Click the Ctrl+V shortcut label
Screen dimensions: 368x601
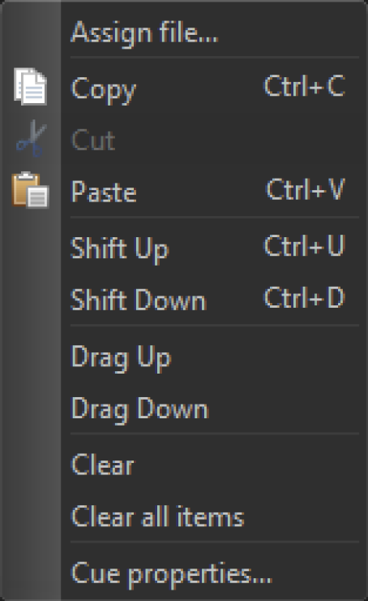click(306, 189)
